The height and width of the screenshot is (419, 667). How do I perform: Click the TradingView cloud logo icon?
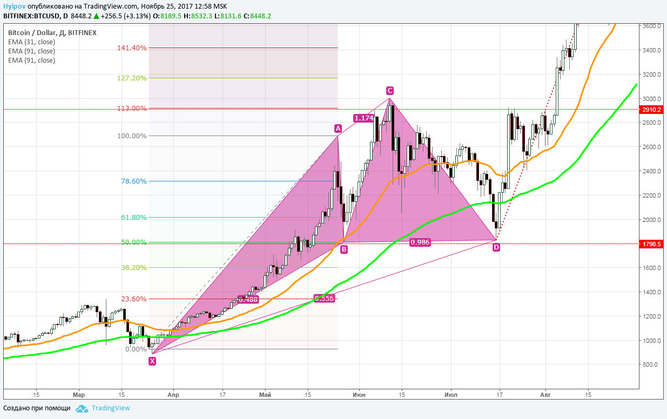point(82,409)
